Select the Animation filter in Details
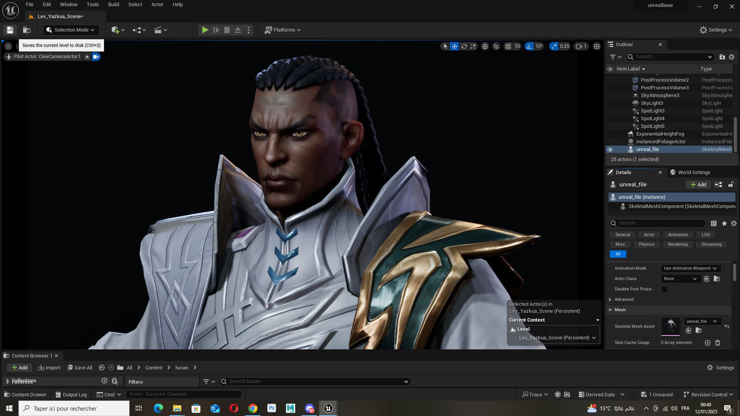 pyautogui.click(x=678, y=235)
